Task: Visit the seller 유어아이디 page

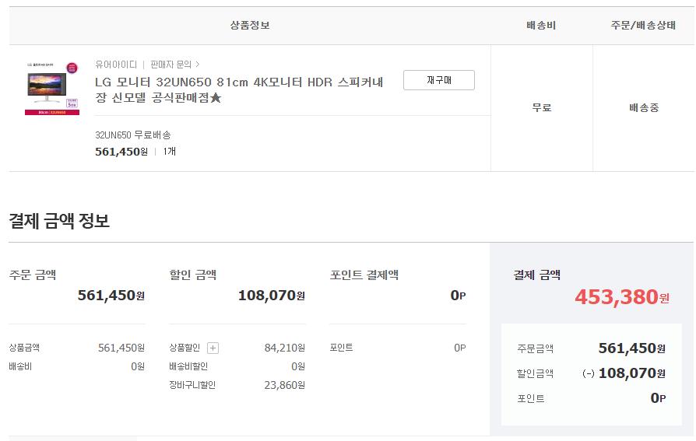Action: 116,65
